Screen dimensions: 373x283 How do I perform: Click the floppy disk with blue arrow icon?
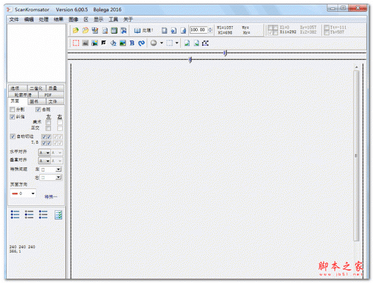coord(124,30)
